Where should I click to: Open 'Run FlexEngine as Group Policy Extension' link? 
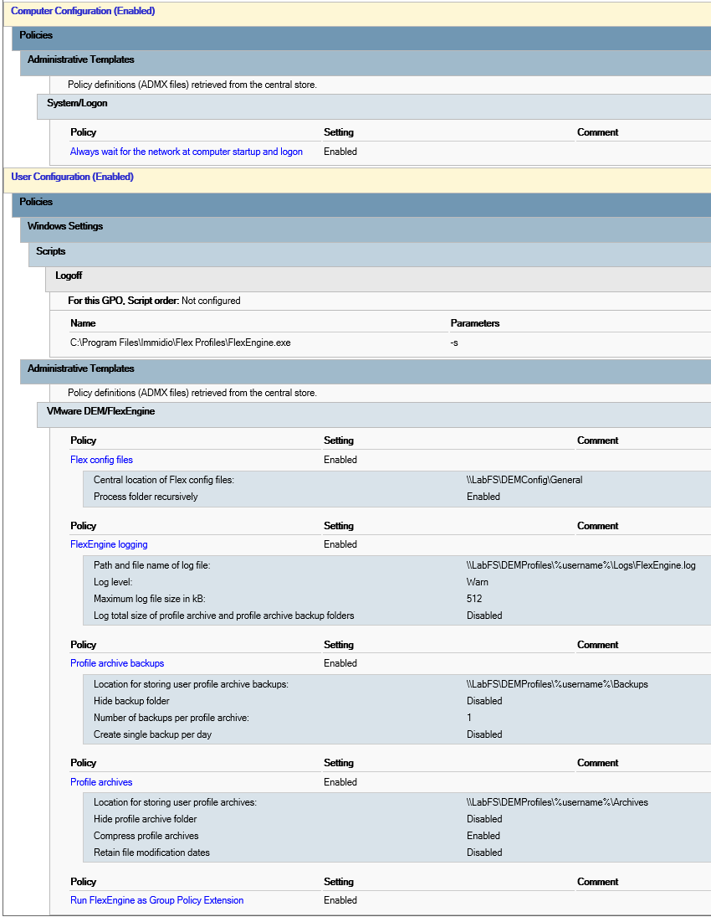coord(157,901)
